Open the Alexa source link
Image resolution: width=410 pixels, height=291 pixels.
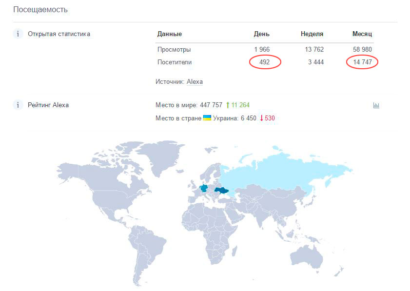[x=195, y=81]
